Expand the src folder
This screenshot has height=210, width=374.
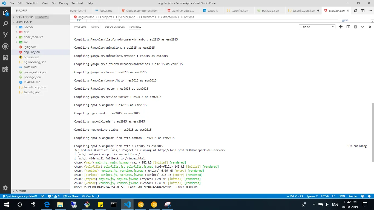(x=16, y=42)
